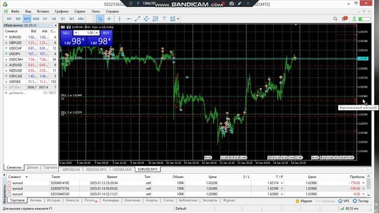
Task: Open the Bandicam hamburger menu icon
Action: [x=130, y=4]
